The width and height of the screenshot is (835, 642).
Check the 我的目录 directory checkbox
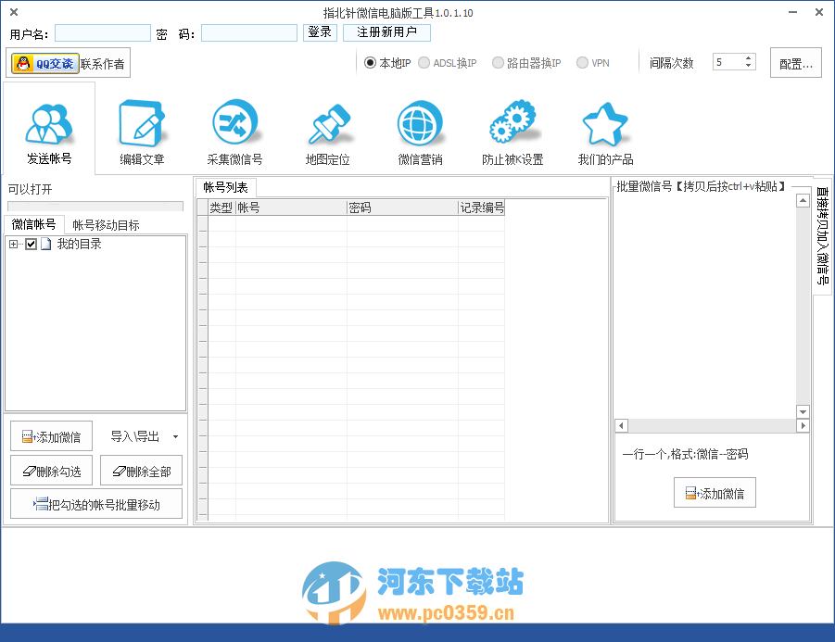tap(31, 244)
